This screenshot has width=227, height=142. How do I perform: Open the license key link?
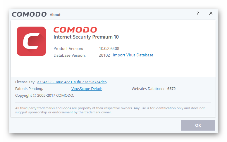72,82
